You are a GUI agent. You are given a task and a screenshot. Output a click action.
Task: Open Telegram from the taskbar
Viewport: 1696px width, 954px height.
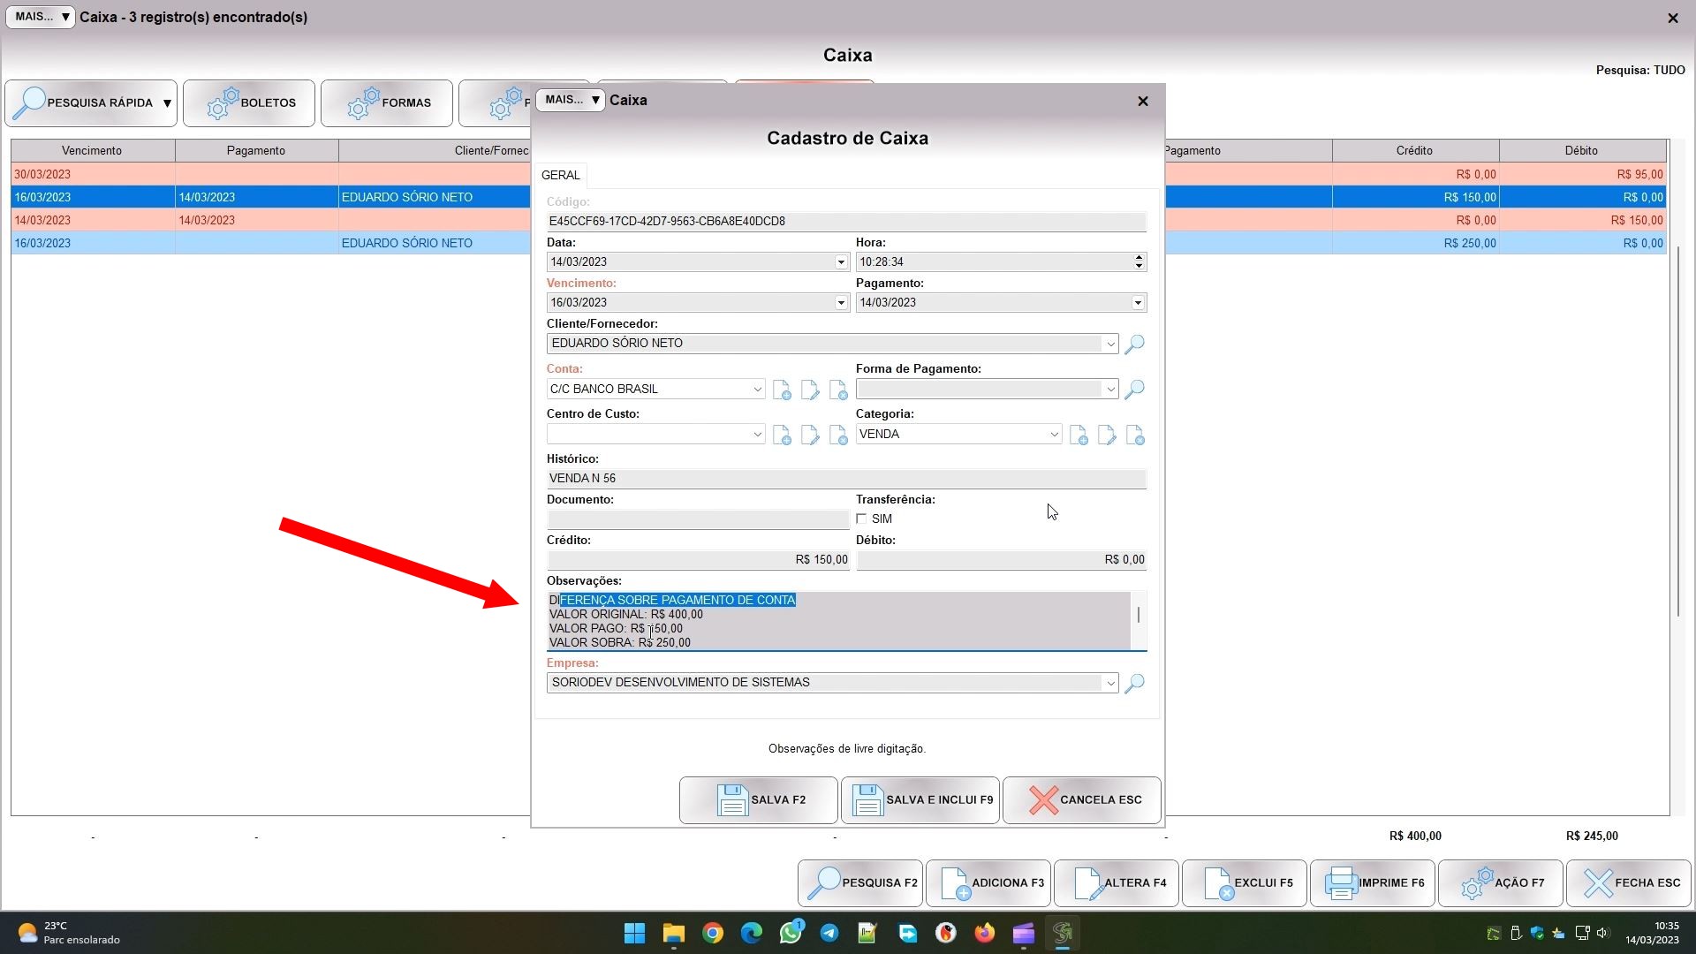[x=829, y=933]
